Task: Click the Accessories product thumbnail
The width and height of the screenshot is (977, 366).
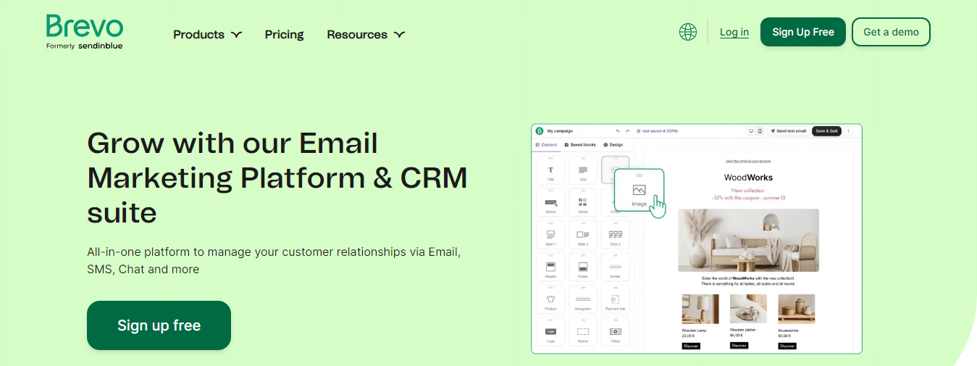Action: [x=797, y=309]
